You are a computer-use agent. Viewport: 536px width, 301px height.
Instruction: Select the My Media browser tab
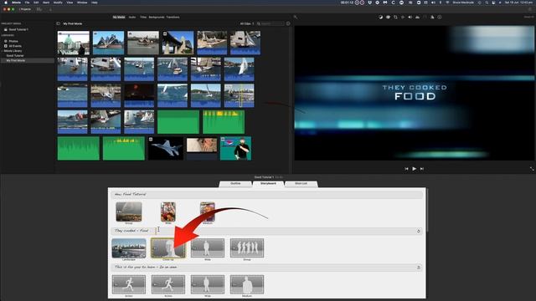click(119, 17)
